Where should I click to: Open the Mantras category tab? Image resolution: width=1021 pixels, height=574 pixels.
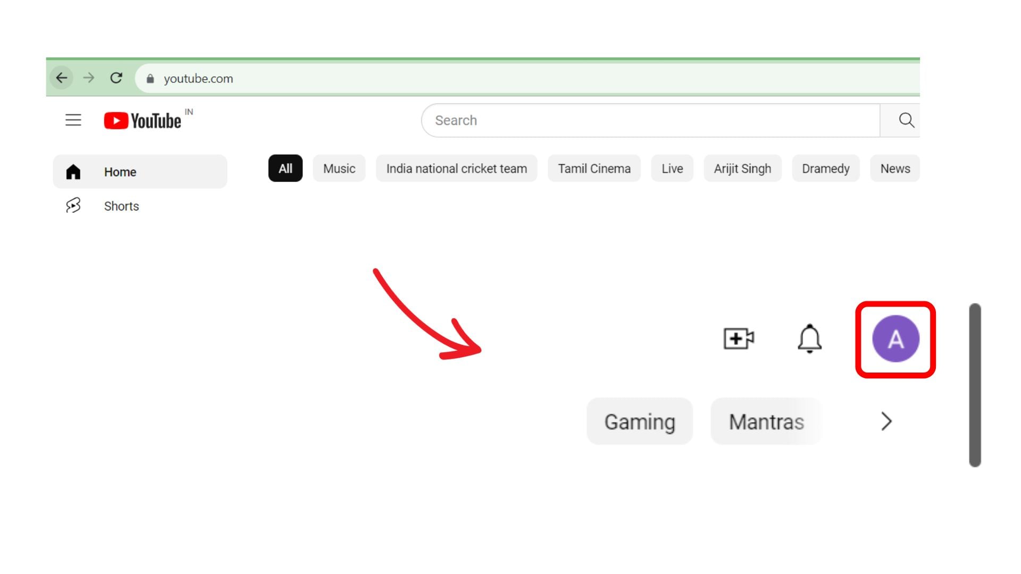click(766, 421)
